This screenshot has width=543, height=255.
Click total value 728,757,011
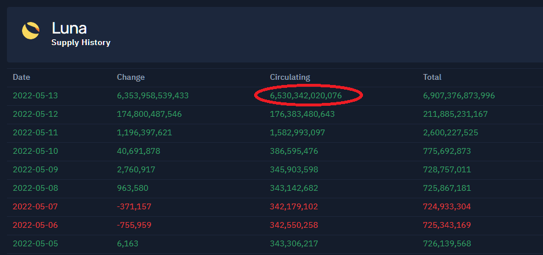[447, 169]
